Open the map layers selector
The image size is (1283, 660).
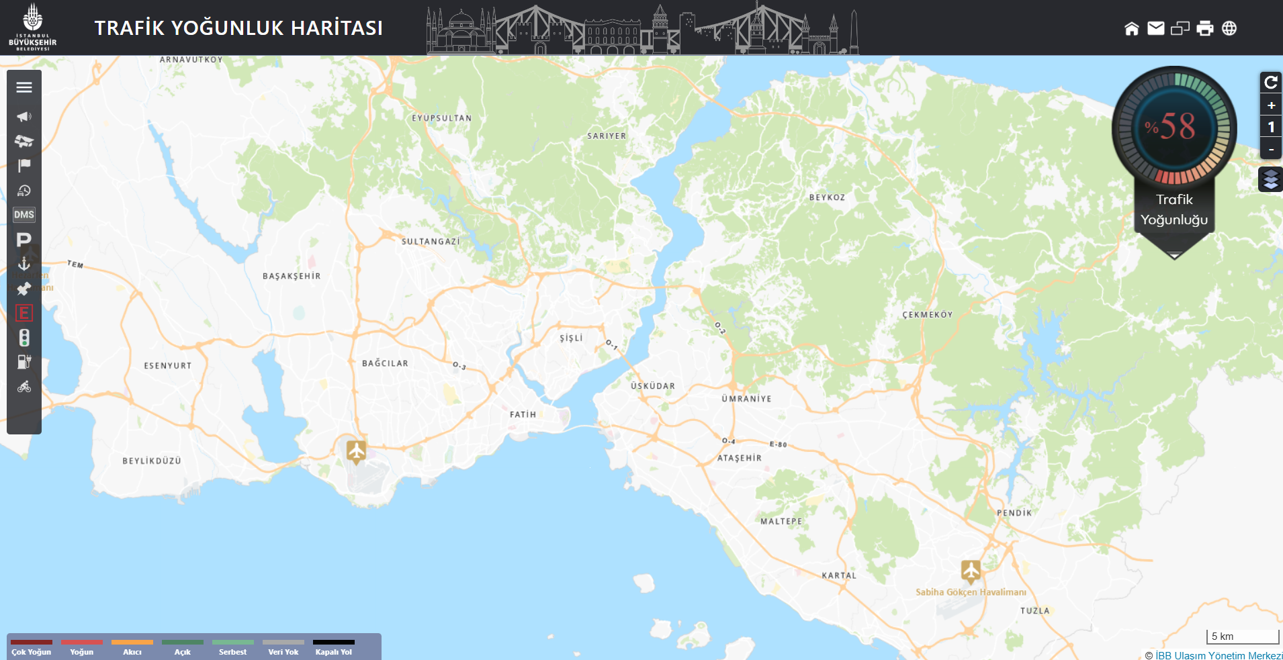pos(1270,179)
